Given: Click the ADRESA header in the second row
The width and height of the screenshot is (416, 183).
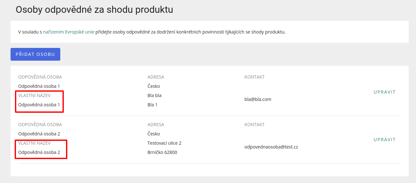Looking at the screenshot, I should 156,125.
